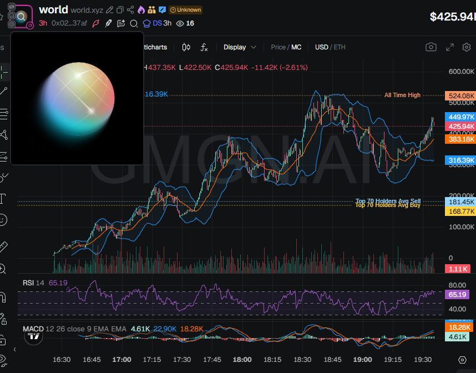Take a chart snapshot with camera icon
The width and height of the screenshot is (476, 373).
[431, 47]
